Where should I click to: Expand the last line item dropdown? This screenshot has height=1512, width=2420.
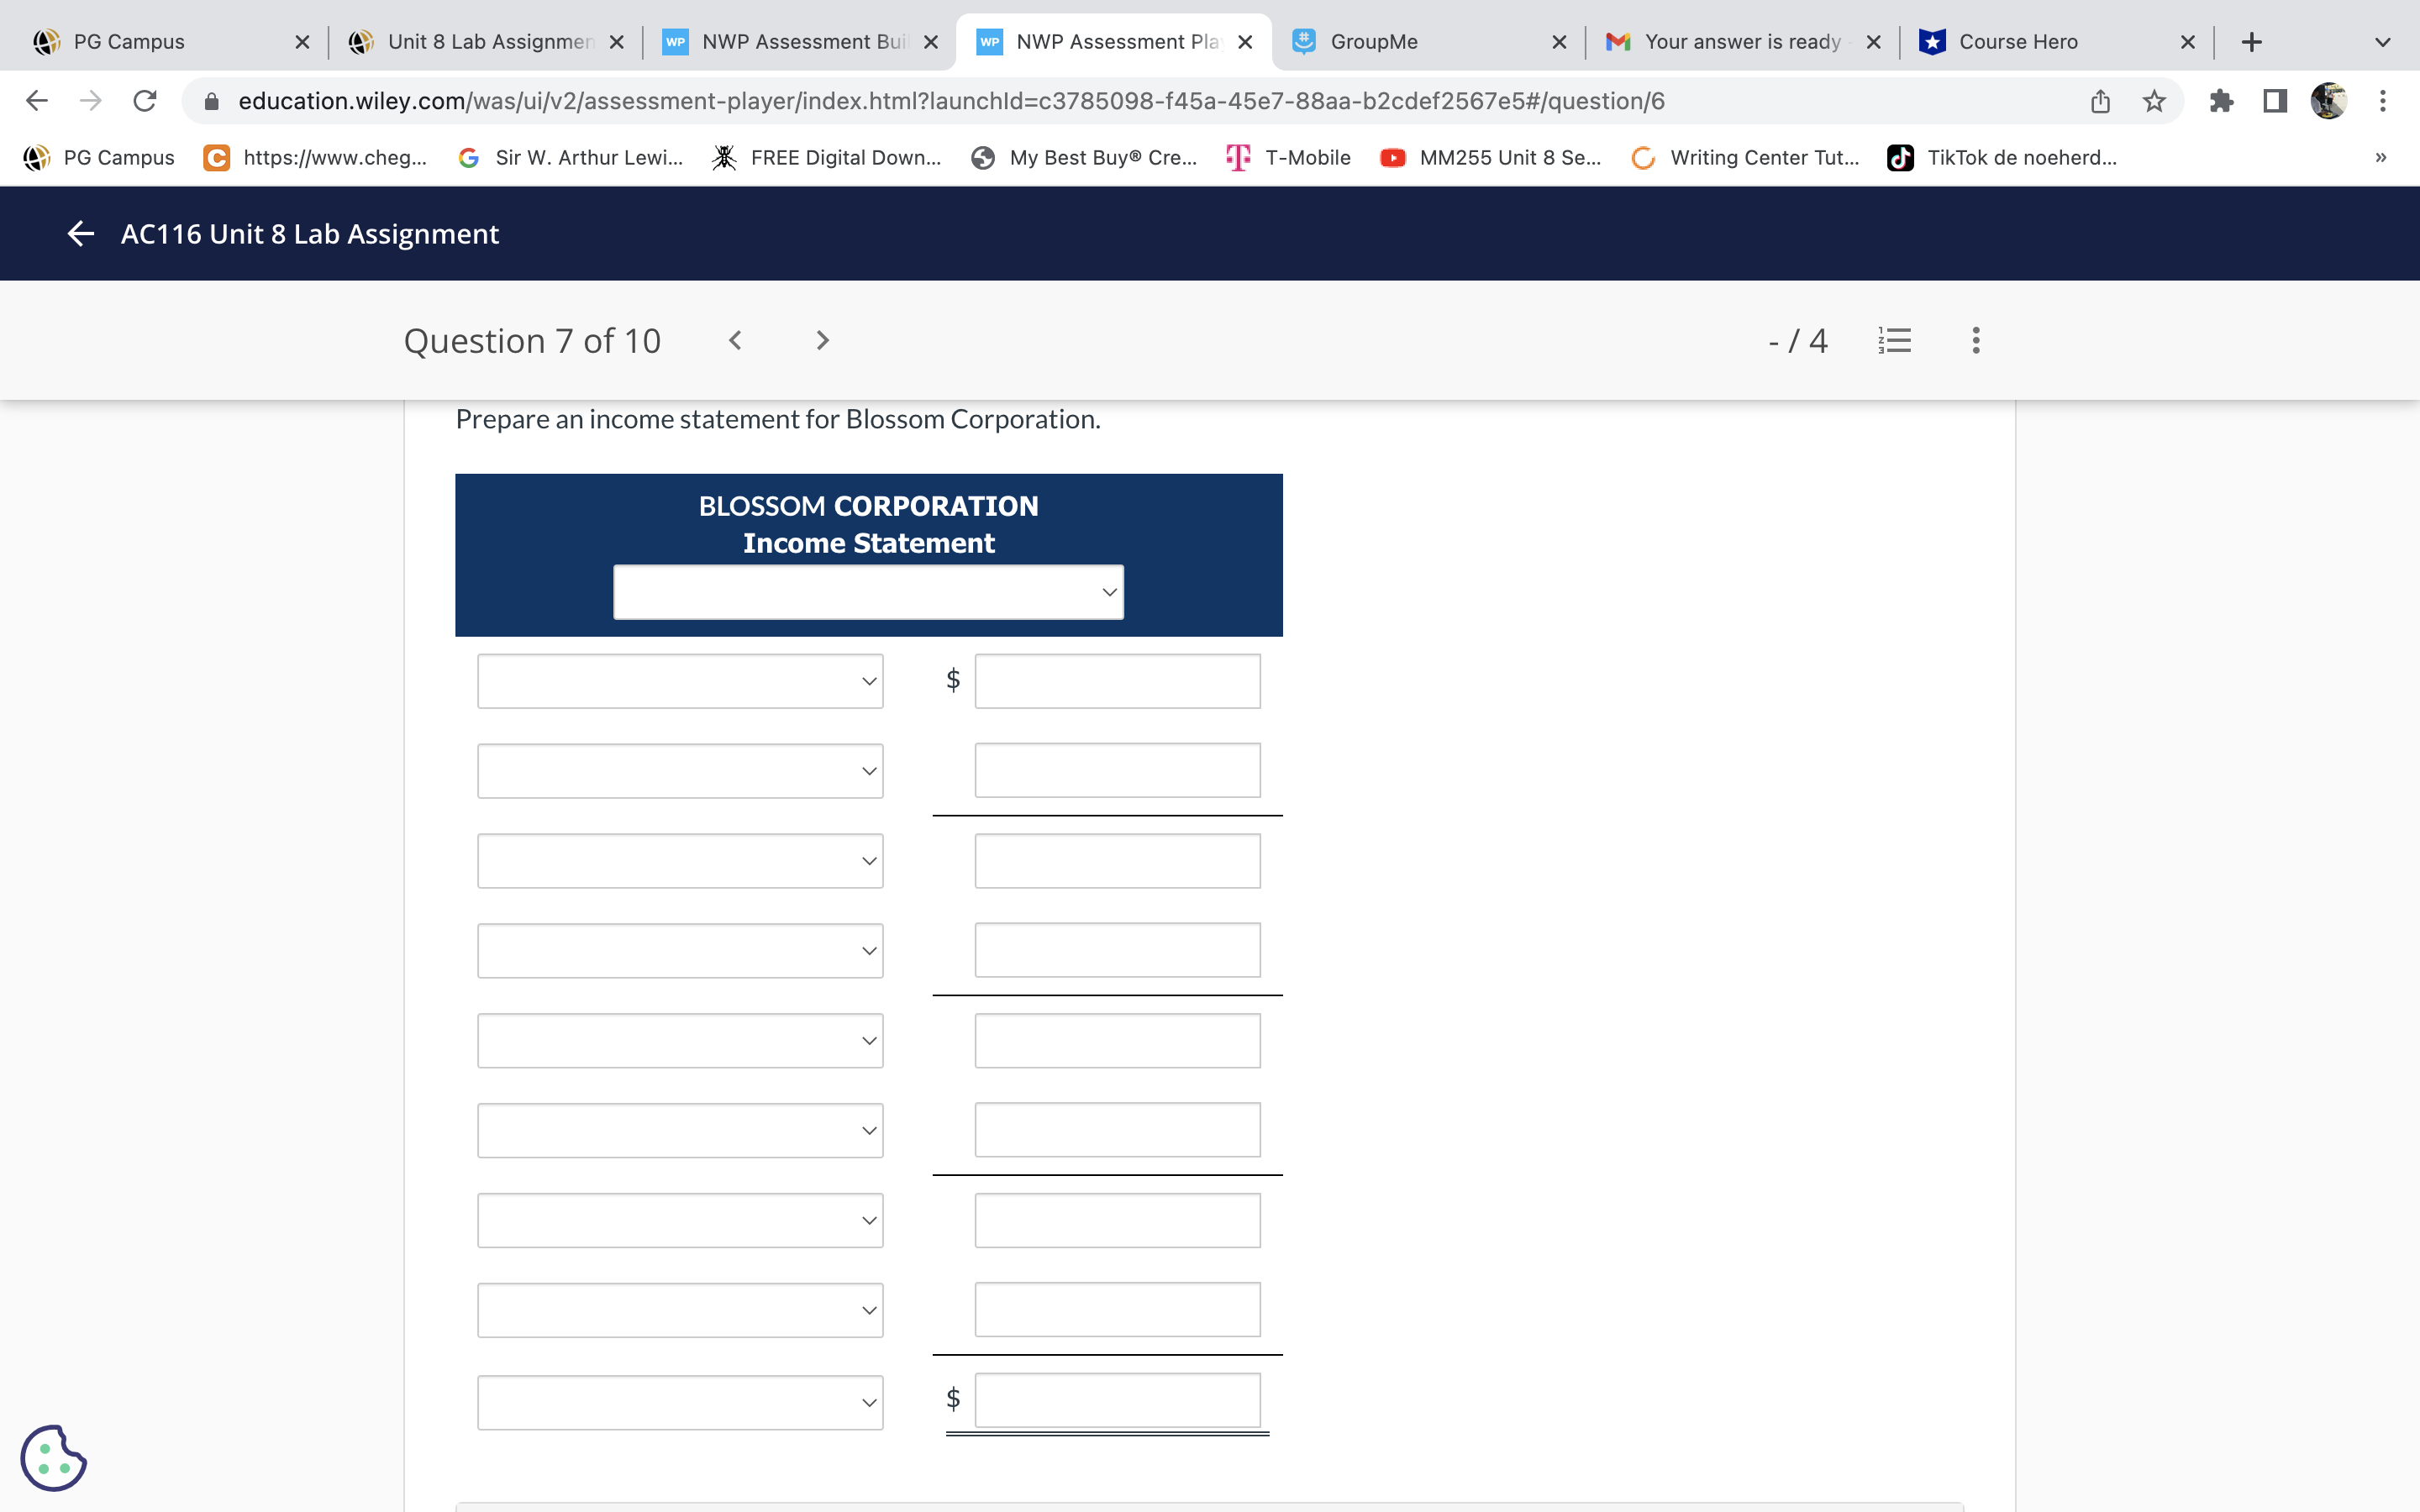680,1402
